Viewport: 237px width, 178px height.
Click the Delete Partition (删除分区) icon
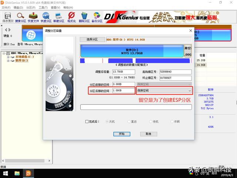(84, 17)
